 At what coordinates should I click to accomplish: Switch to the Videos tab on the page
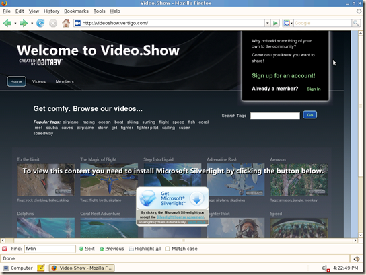pos(39,81)
